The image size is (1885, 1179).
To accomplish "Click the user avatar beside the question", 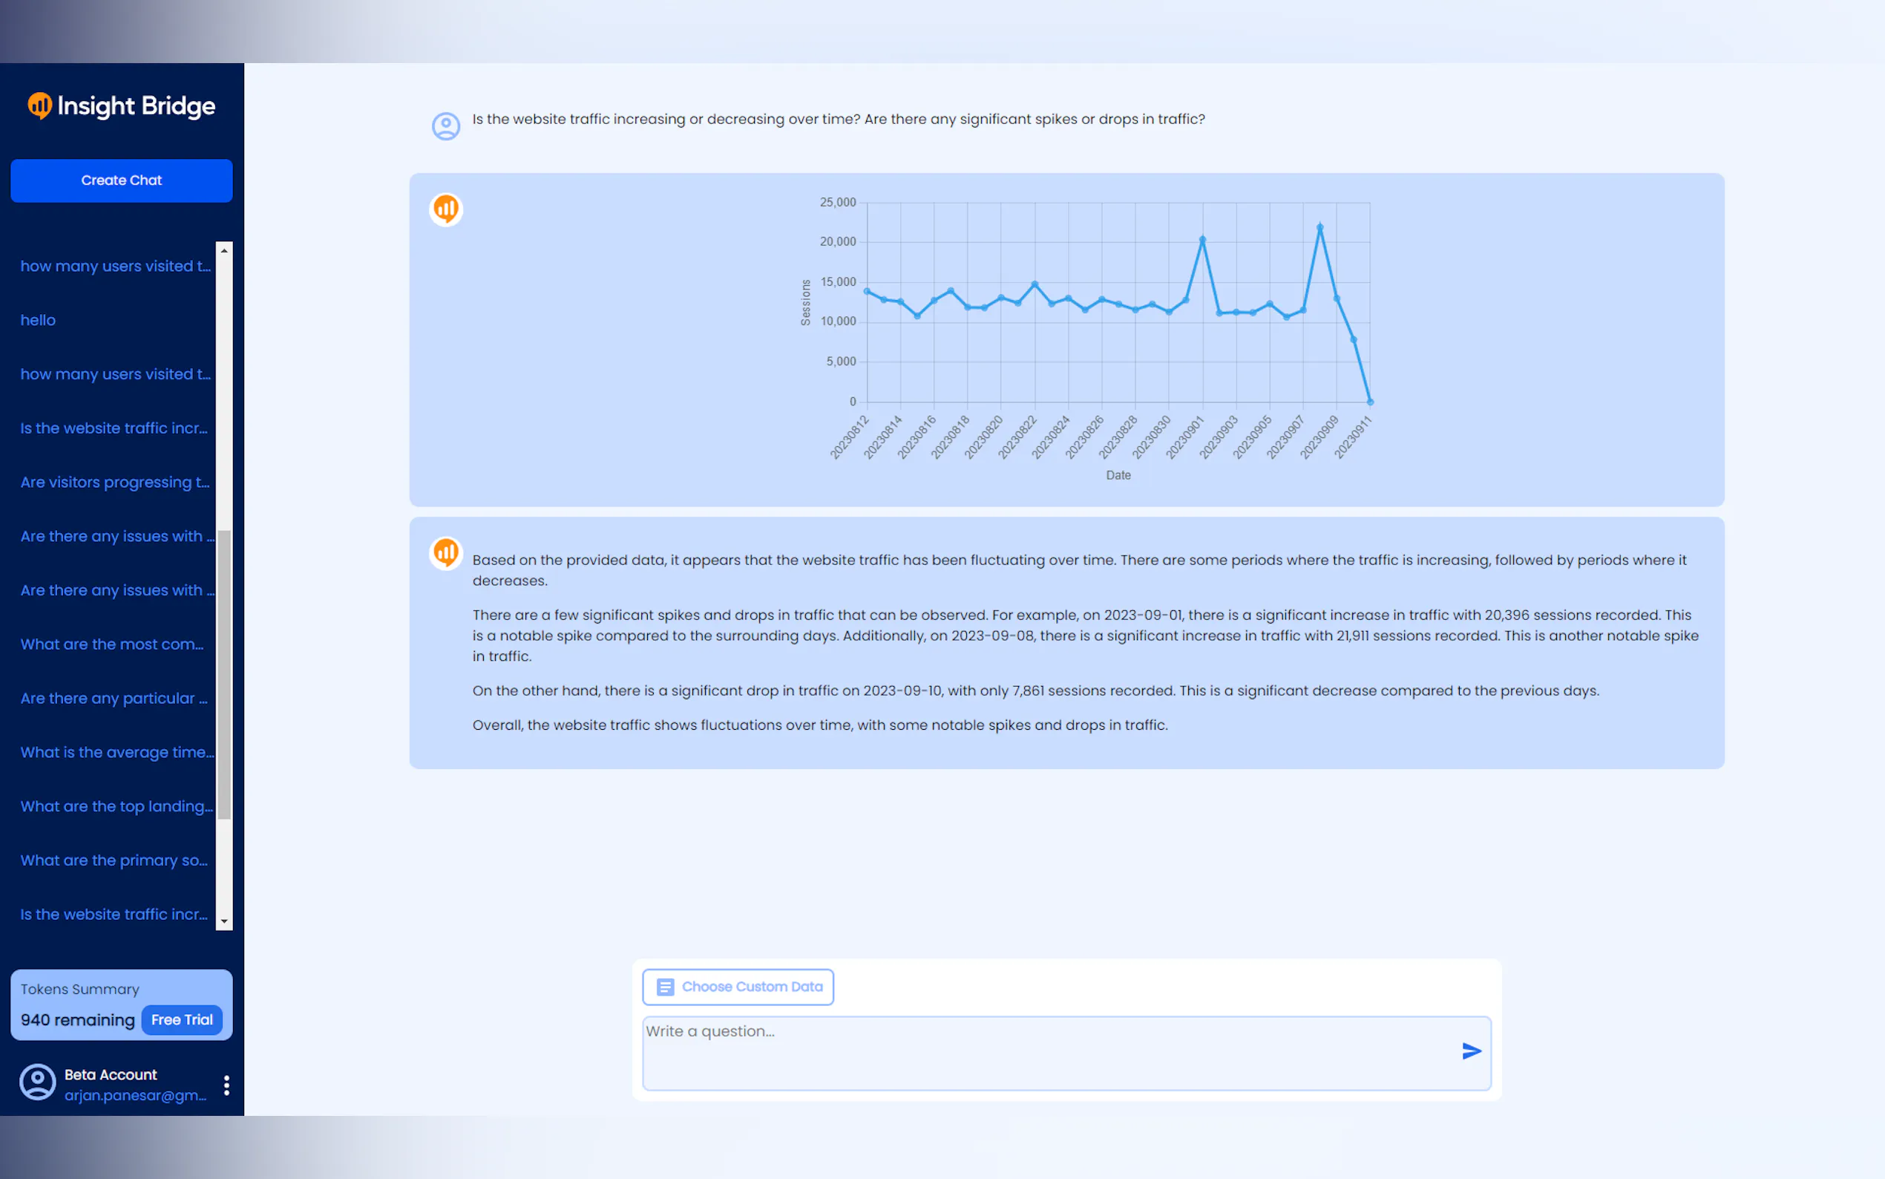I will coord(446,125).
